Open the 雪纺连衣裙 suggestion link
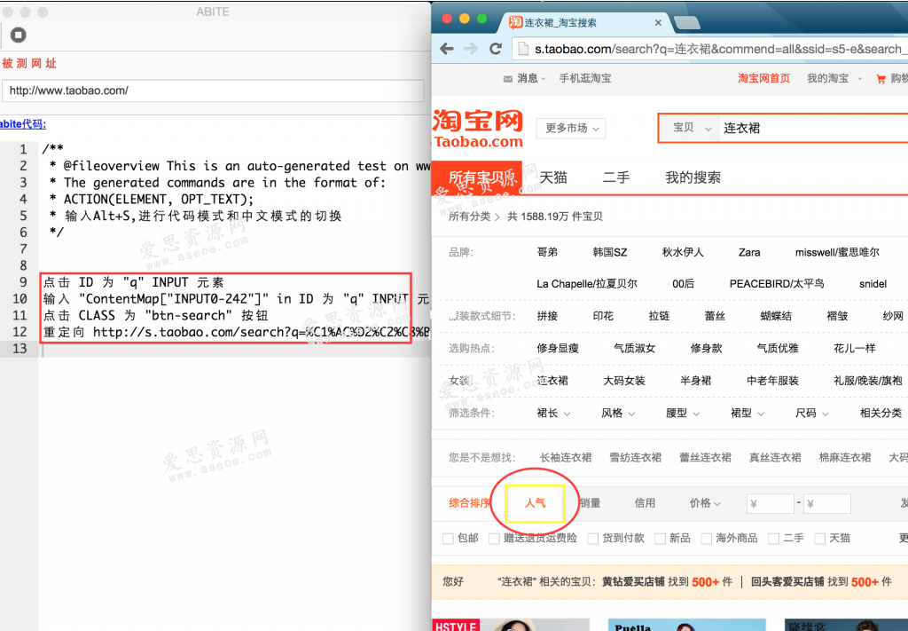The height and width of the screenshot is (631, 908). (635, 457)
